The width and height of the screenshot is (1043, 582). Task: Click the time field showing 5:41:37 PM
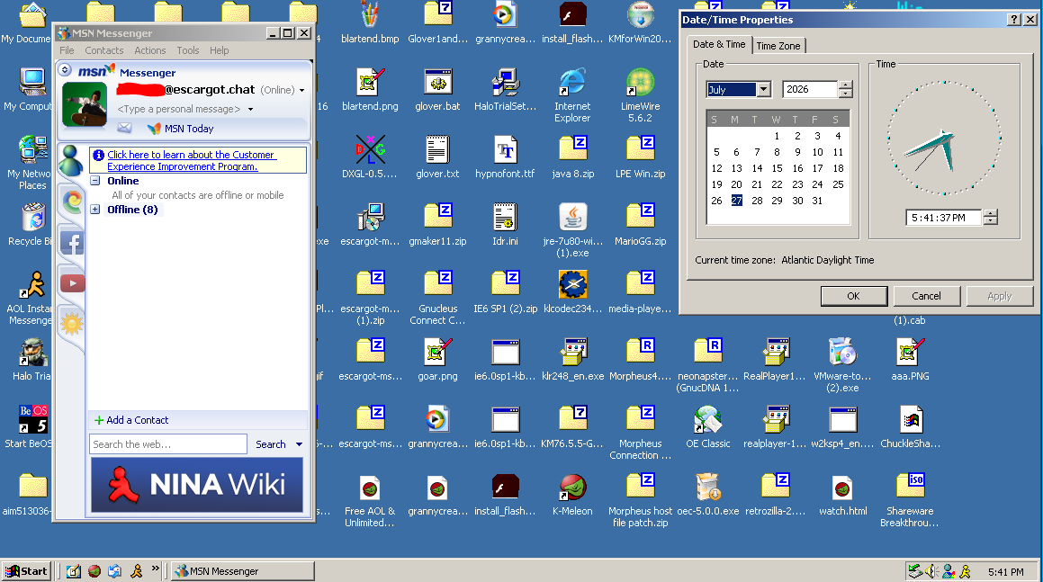pos(945,218)
